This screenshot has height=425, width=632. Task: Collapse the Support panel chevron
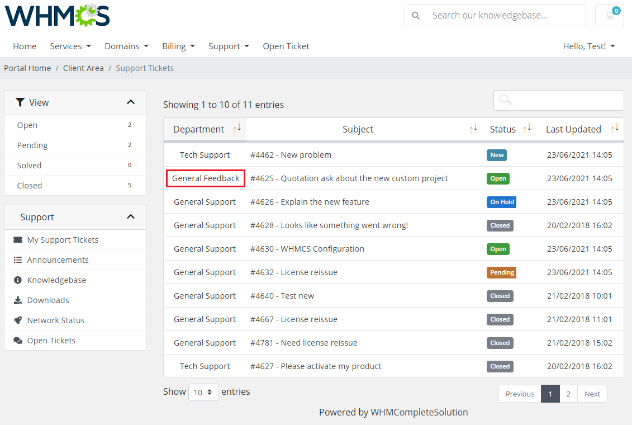point(131,217)
